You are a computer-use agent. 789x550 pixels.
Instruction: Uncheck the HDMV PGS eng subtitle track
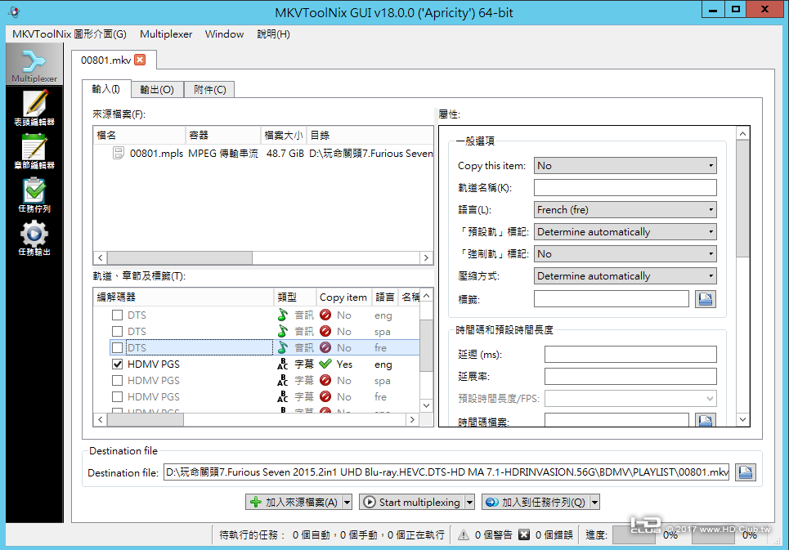(117, 364)
